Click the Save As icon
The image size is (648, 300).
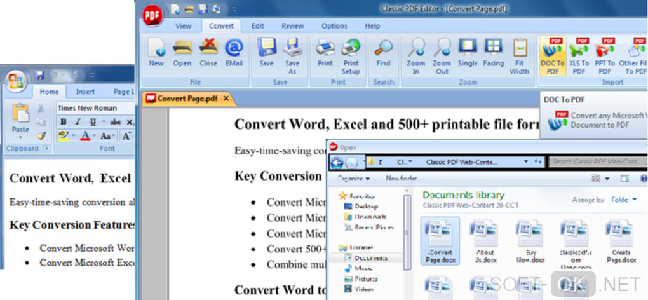pyautogui.click(x=292, y=56)
